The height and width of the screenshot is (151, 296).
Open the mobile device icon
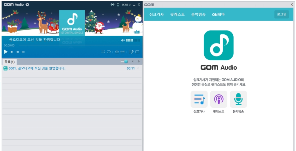pos(118,4)
